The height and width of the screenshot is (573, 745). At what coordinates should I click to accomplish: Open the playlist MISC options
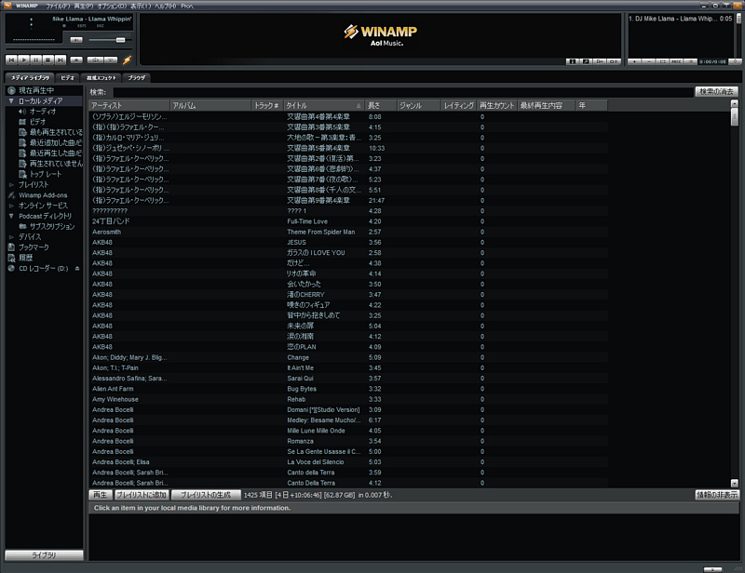click(x=677, y=61)
